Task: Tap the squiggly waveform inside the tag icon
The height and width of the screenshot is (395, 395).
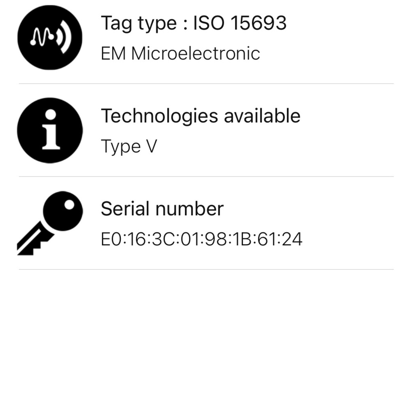Action: [42, 37]
